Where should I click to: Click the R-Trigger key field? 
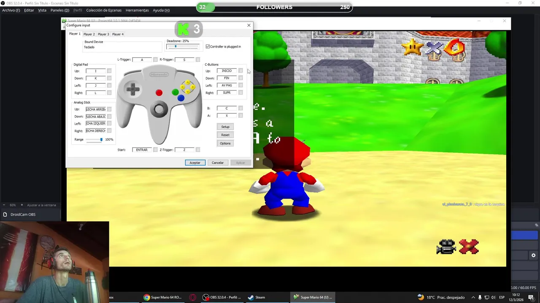tap(184, 59)
